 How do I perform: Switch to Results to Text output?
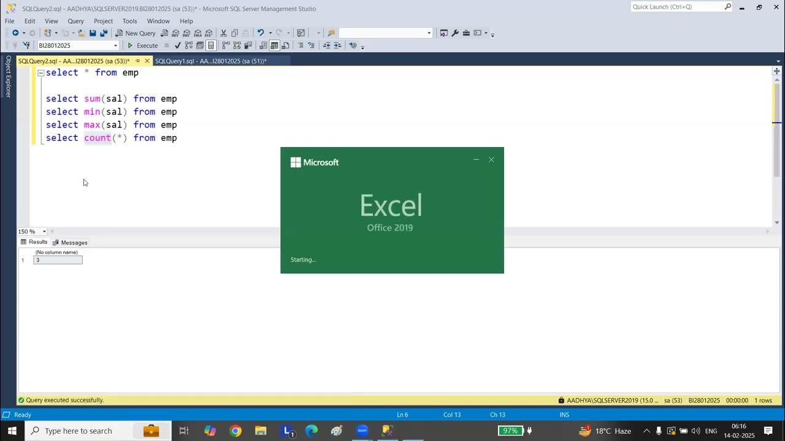click(x=263, y=45)
